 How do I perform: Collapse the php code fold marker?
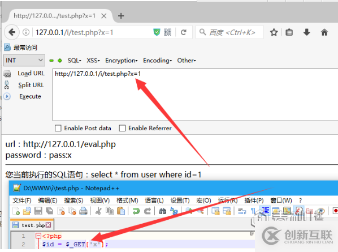coord(38,236)
